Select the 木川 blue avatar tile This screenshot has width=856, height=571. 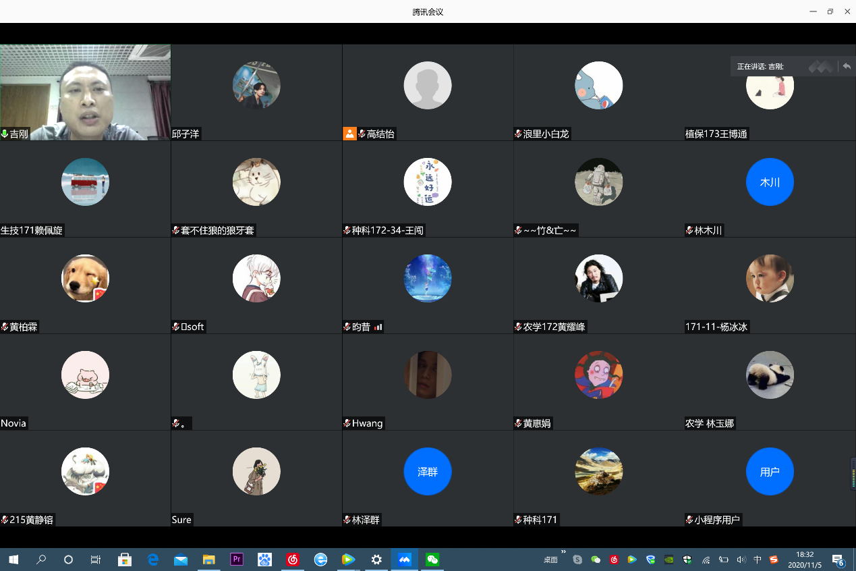[x=770, y=182]
